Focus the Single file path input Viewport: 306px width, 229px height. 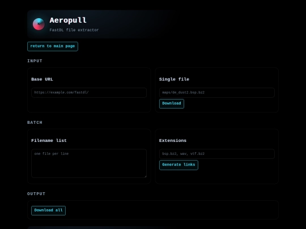click(217, 93)
